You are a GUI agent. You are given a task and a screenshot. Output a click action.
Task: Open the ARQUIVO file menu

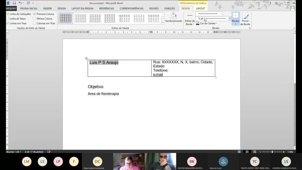click(11, 9)
